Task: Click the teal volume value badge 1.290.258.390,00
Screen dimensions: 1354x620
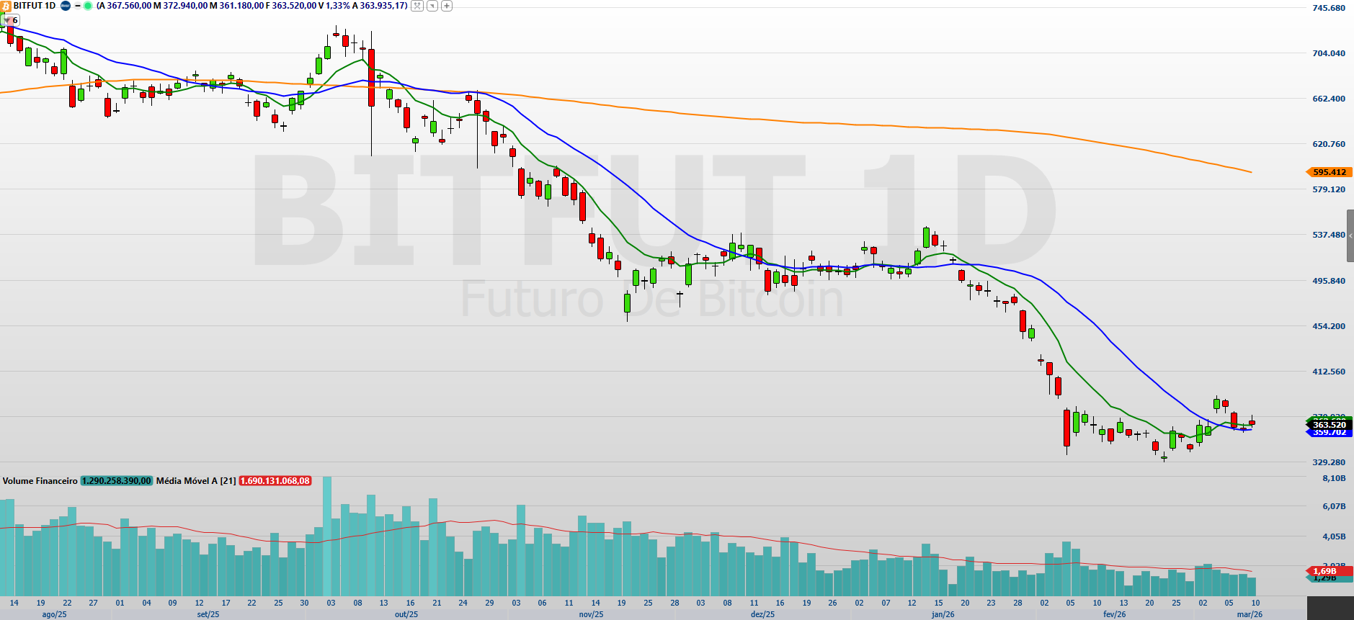Action: tap(117, 481)
